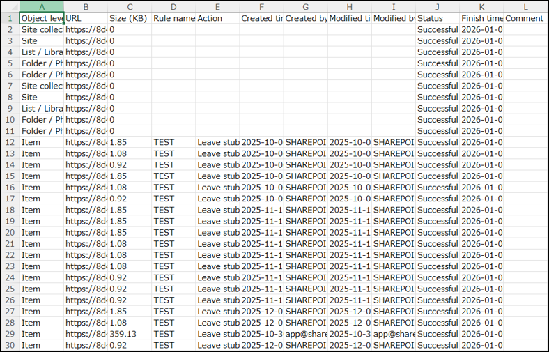
Task: Select row 29 header
Action: point(10,333)
